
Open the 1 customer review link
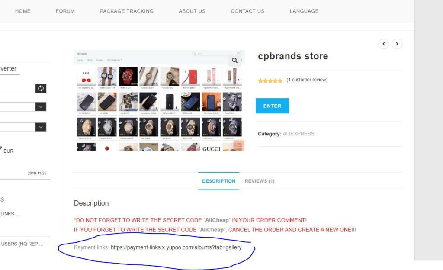307,80
